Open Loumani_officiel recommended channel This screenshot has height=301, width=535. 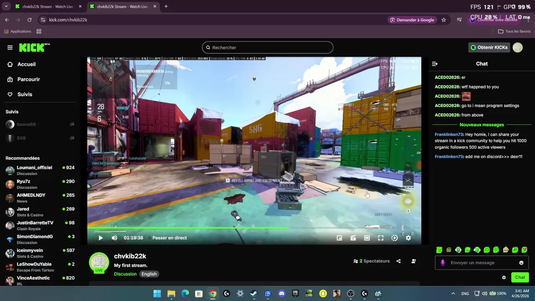(x=40, y=170)
